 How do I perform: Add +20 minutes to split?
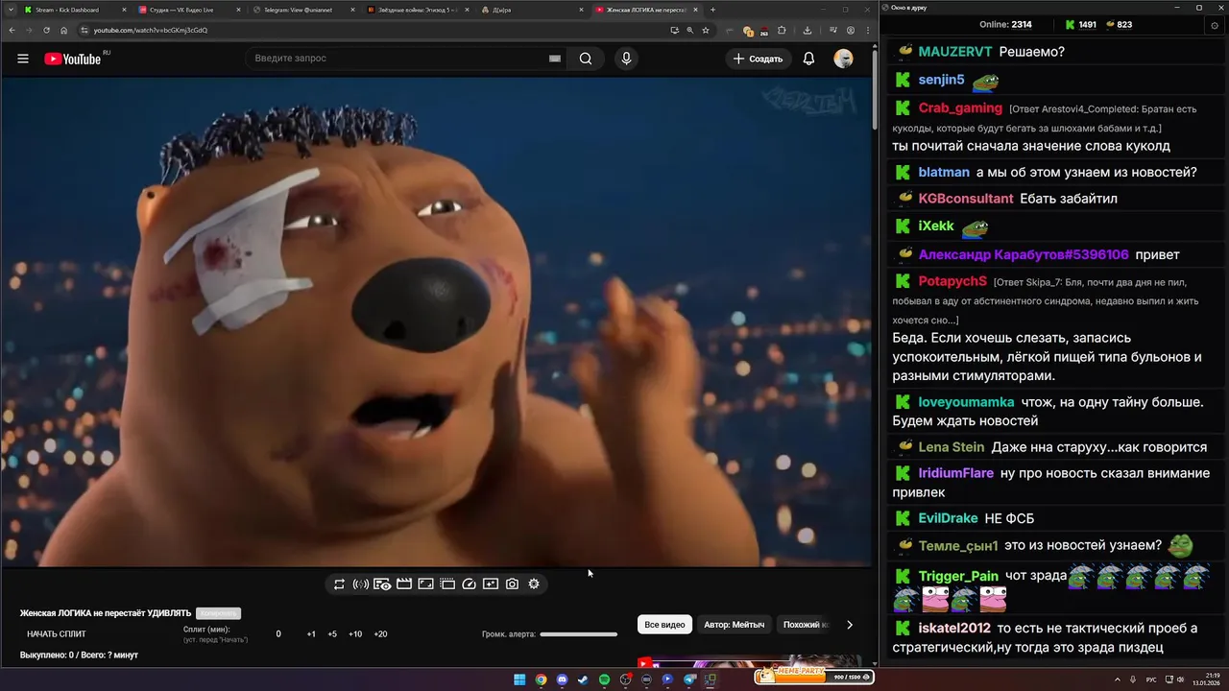[380, 634]
